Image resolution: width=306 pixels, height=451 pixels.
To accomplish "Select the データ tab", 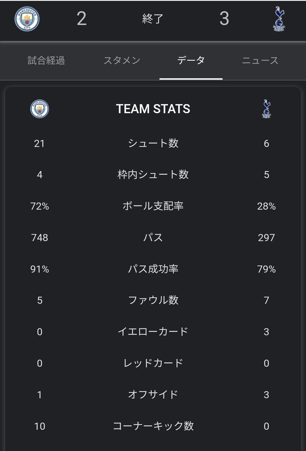I will (191, 61).
